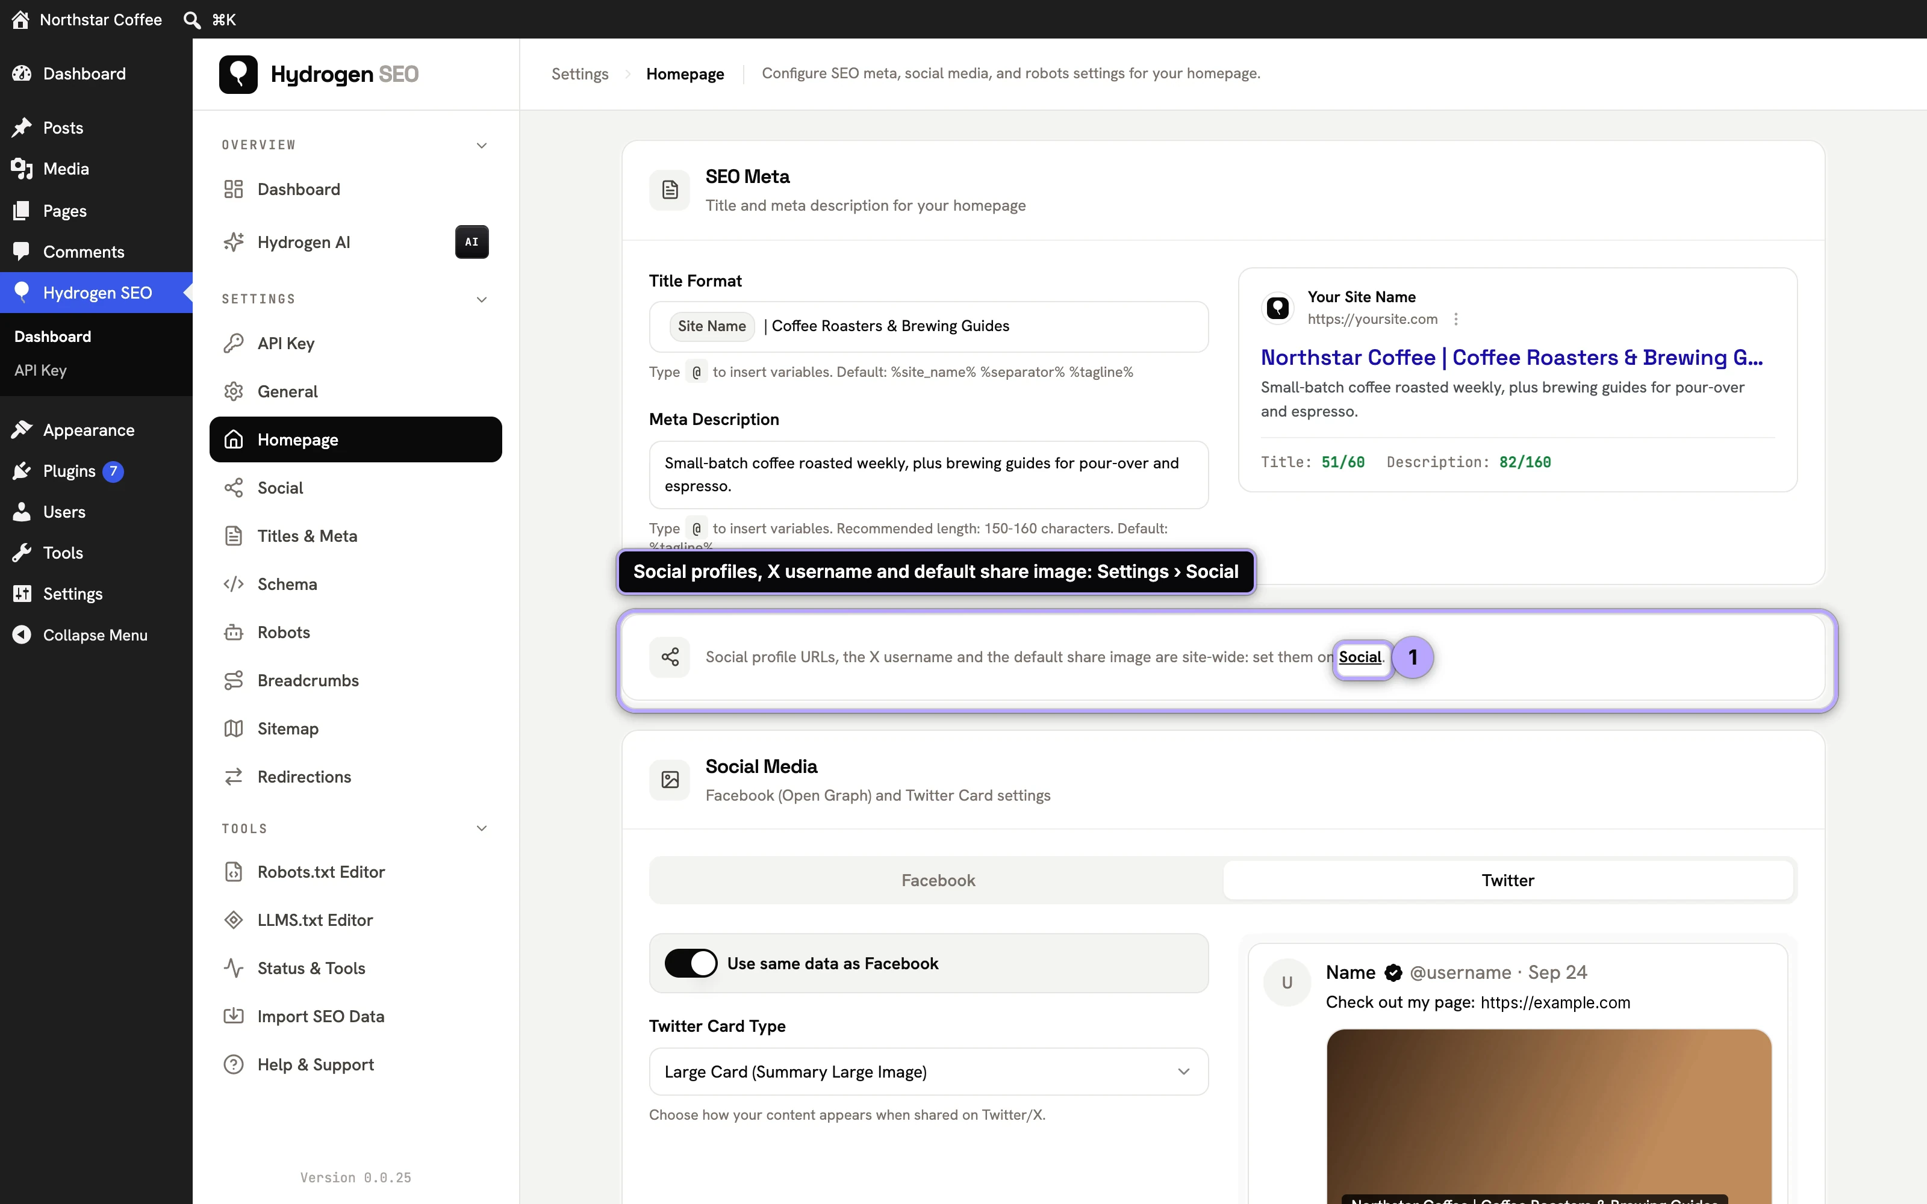Open WordPress Appearance menu
1927x1204 pixels.
pos(96,430)
